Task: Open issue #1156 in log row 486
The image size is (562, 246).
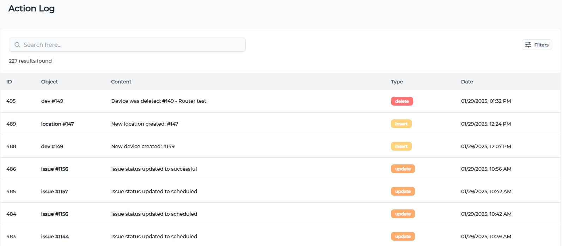Action: coord(55,169)
